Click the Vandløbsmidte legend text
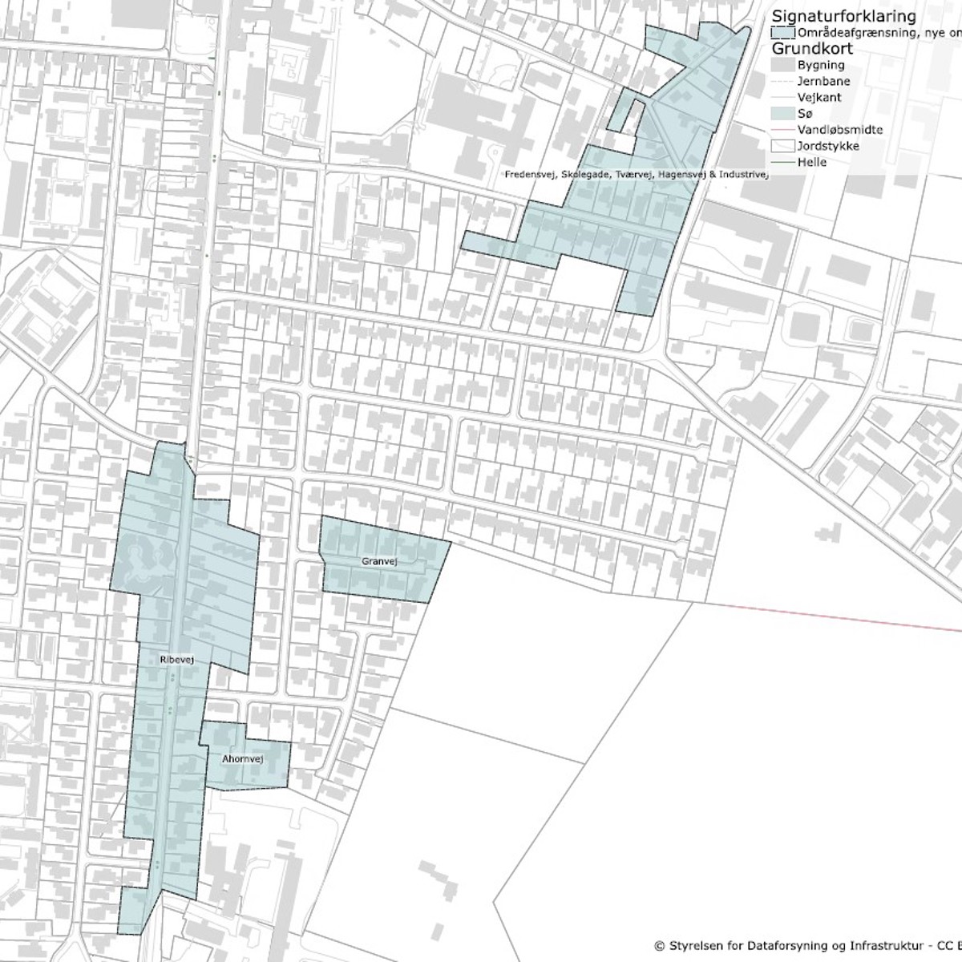The image size is (962, 962). tap(840, 130)
